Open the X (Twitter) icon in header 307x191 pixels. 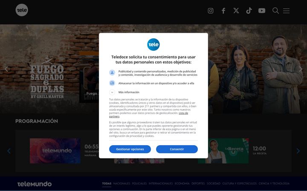click(236, 11)
